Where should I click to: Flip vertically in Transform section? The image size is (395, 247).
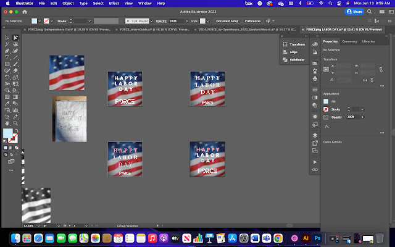click(x=372, y=80)
